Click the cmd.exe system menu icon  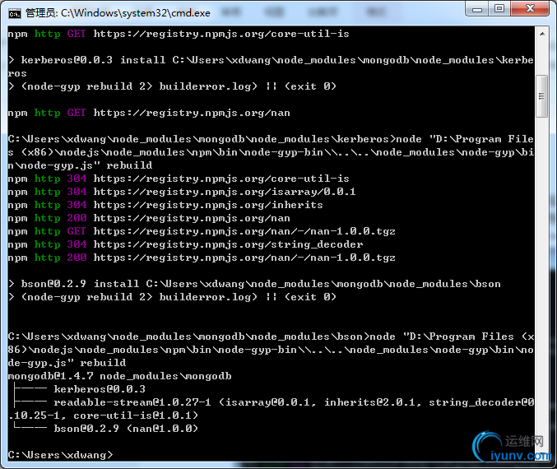click(15, 13)
